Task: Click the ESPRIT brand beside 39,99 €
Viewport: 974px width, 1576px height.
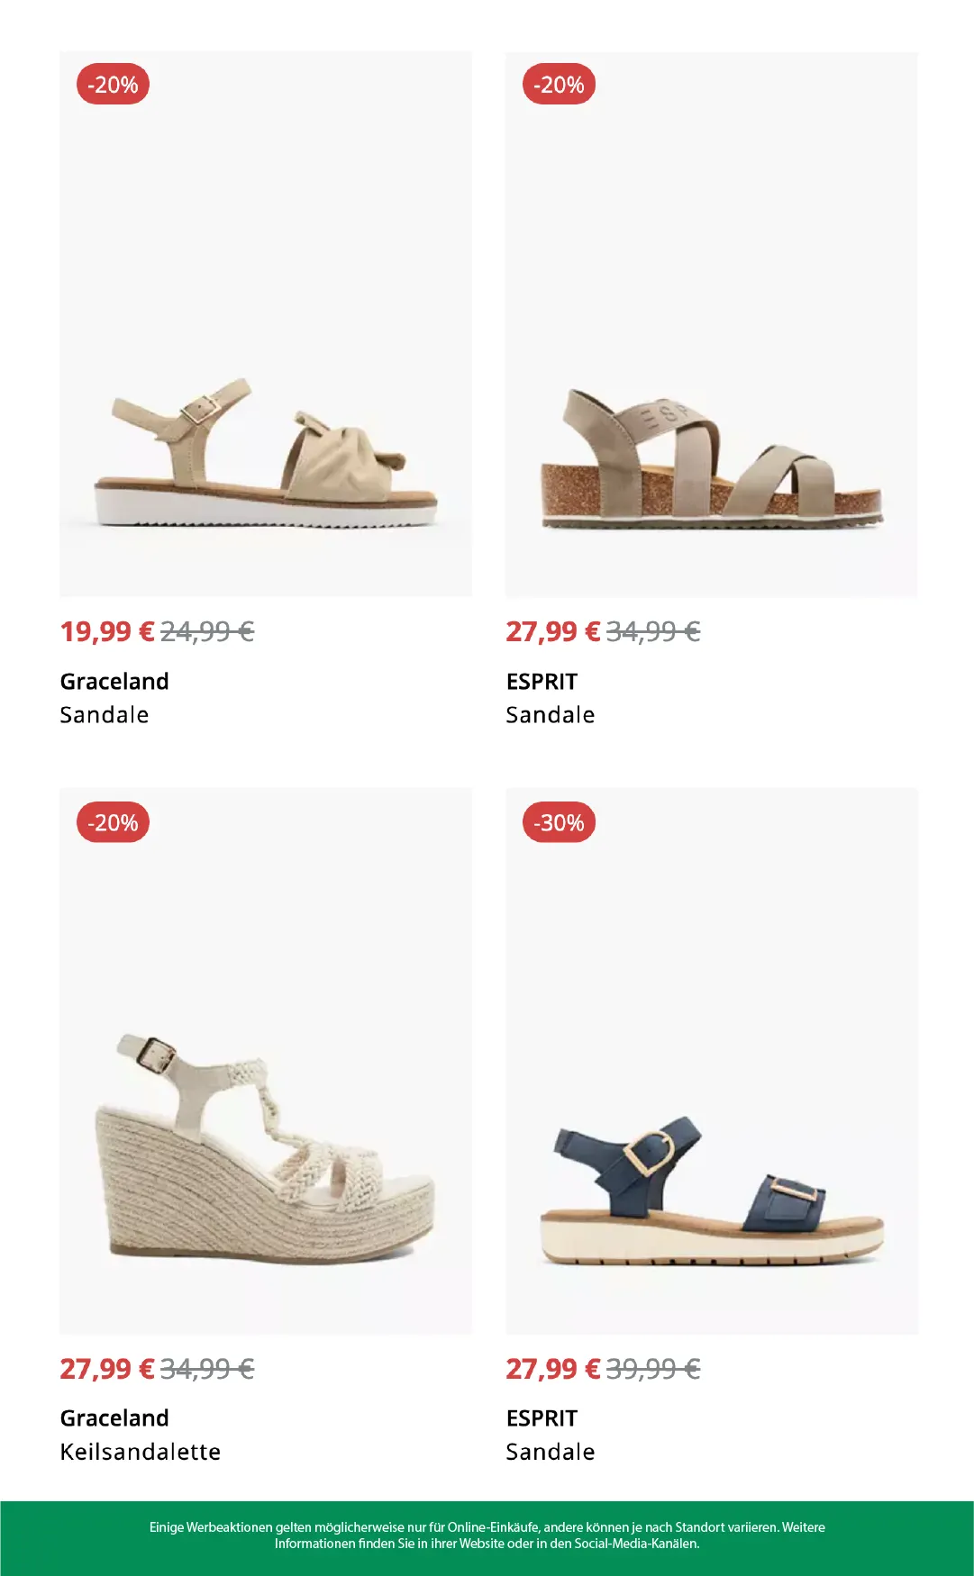Action: click(542, 1417)
